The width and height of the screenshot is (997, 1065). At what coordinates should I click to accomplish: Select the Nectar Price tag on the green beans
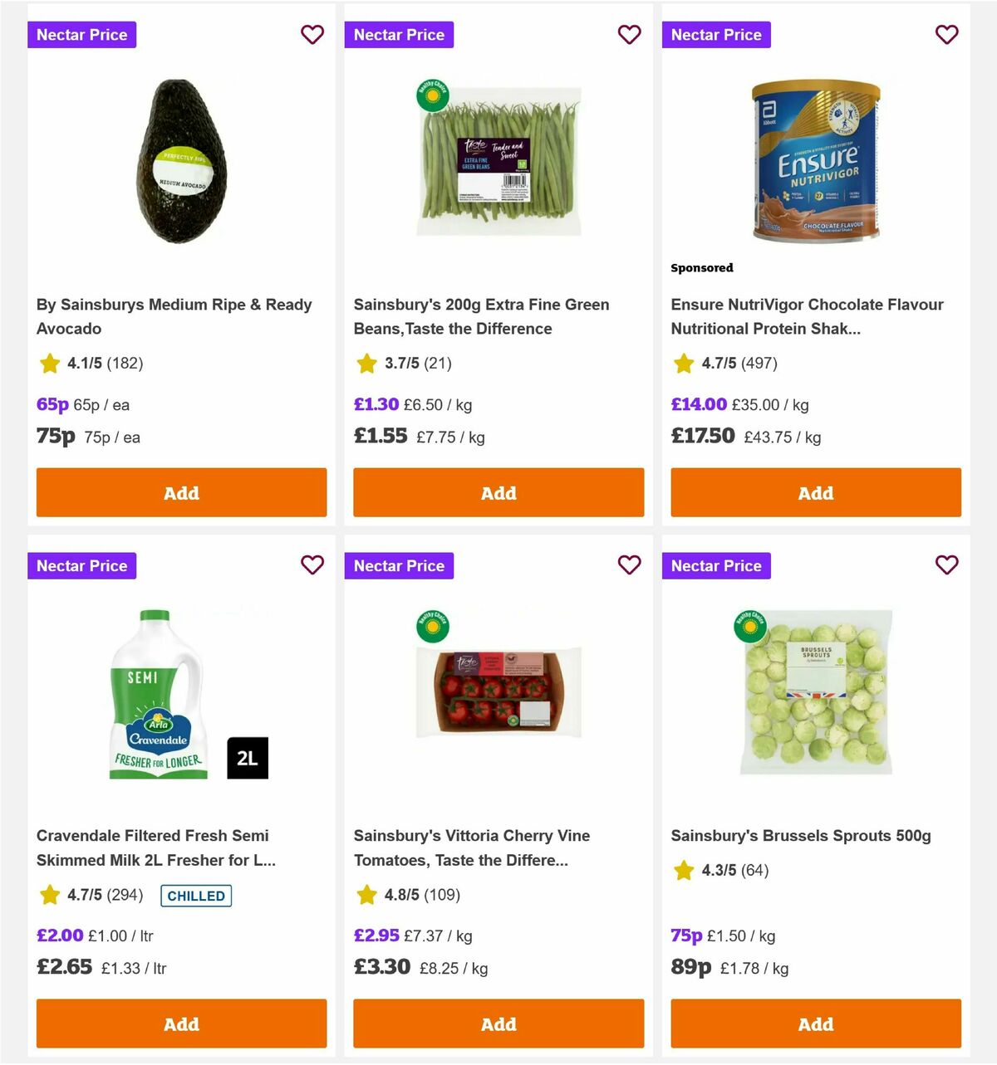click(399, 35)
